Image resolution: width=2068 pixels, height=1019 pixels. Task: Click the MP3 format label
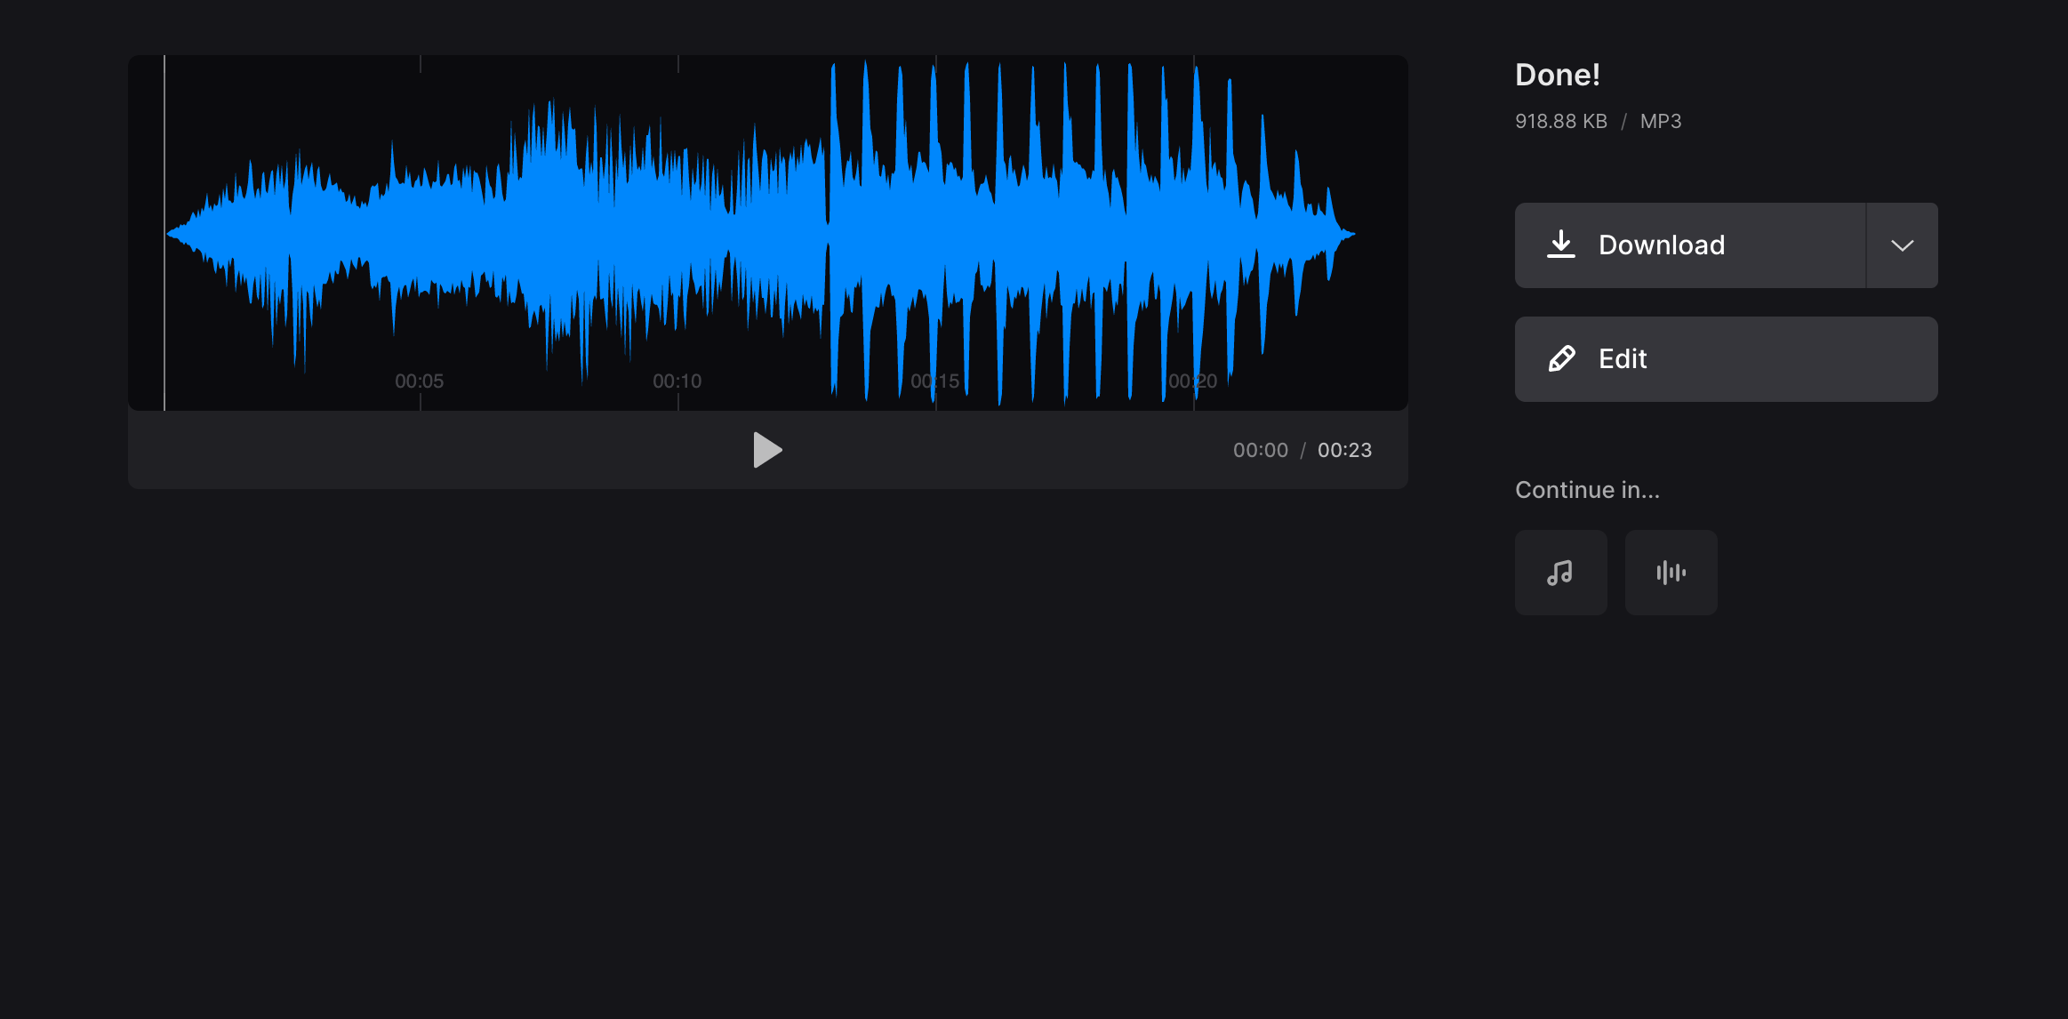click(1660, 121)
